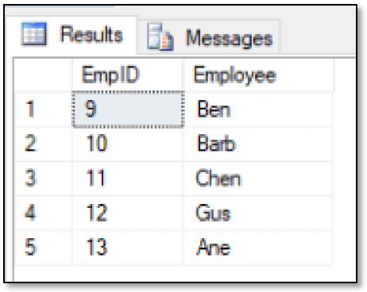Click the Results grid icon

tap(34, 34)
